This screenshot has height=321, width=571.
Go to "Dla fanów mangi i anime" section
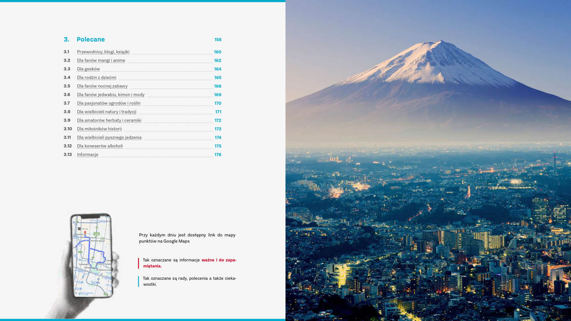point(101,61)
